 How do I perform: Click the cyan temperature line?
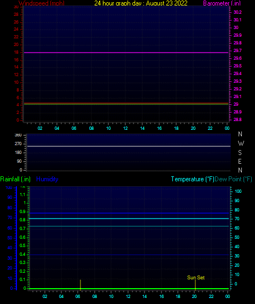(x=129, y=219)
